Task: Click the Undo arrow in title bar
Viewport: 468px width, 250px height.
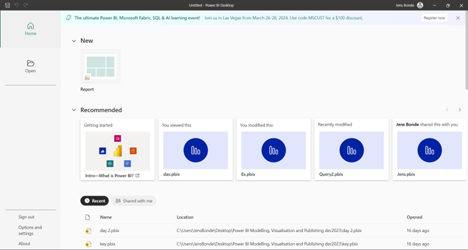Action: [17, 5]
